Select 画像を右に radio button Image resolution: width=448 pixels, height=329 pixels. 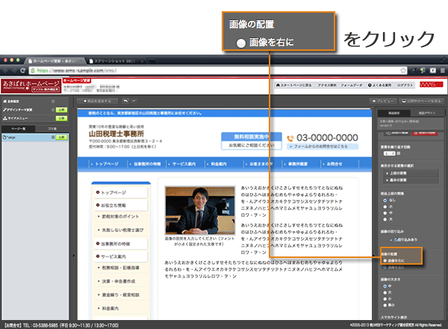tap(383, 259)
